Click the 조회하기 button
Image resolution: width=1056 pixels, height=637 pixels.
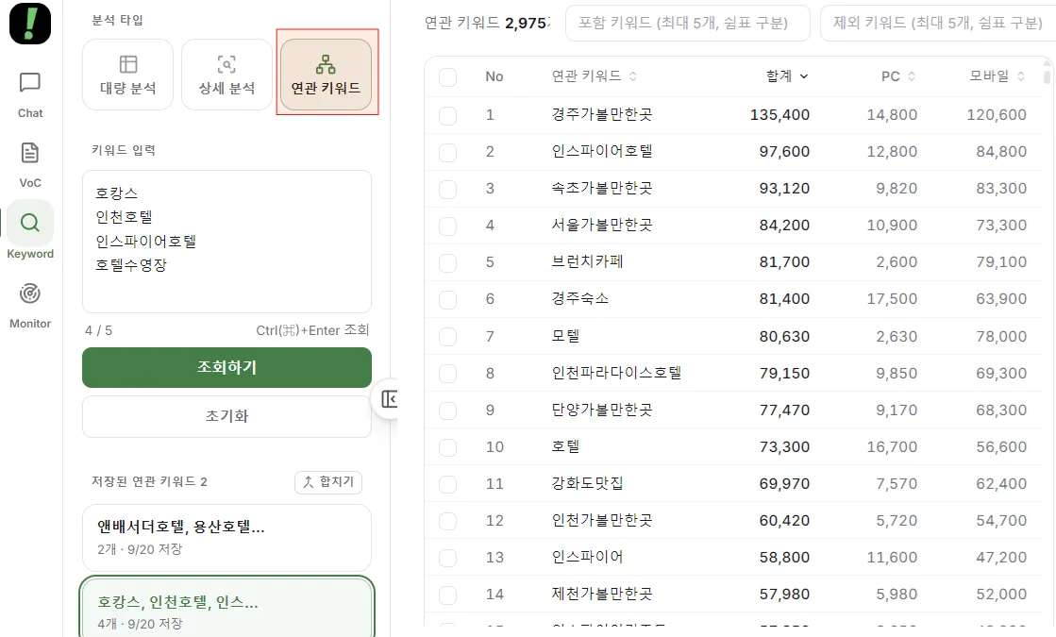coord(226,368)
